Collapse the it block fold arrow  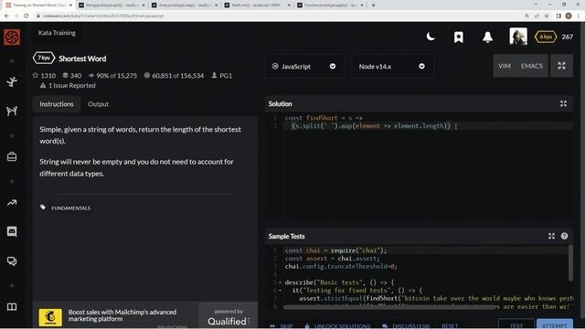click(281, 291)
